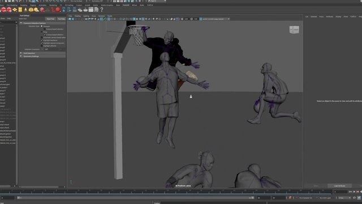Toggle Camera-based selection under Marquee
This screenshot has height=204, width=362.
[x=45, y=29]
